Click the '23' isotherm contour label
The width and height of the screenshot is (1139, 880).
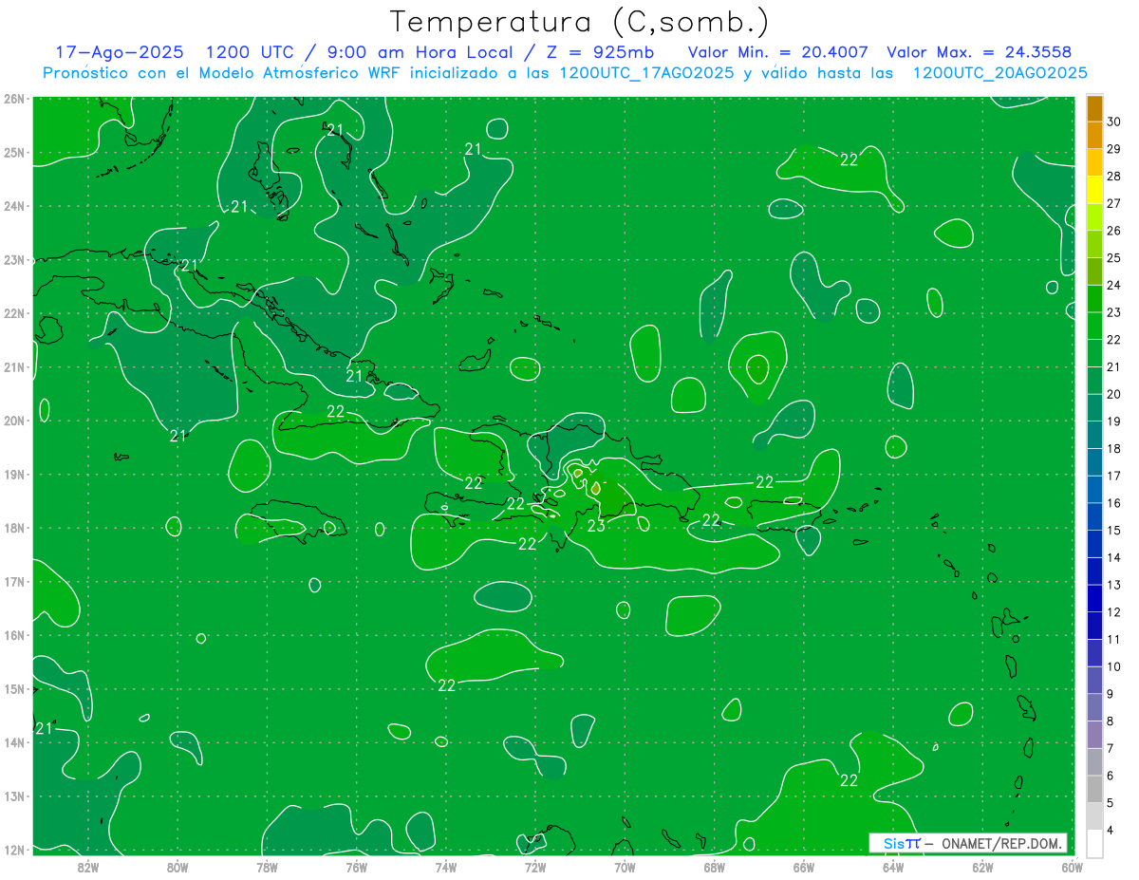[596, 525]
